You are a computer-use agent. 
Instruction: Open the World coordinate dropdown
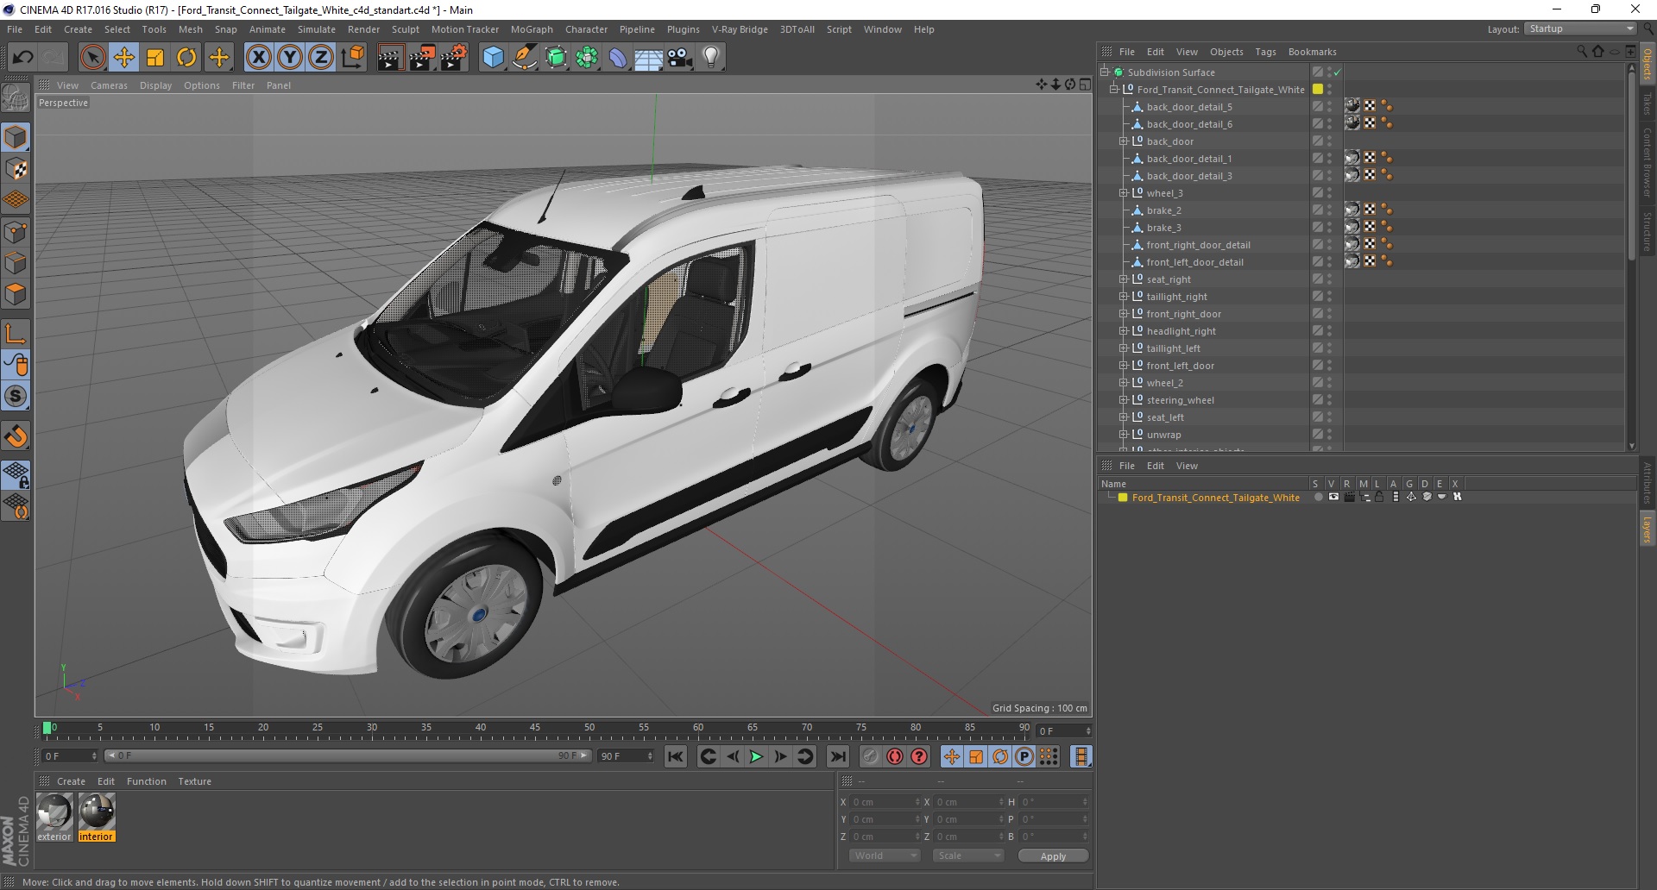click(x=885, y=856)
